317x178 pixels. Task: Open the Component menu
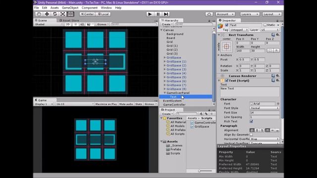[90, 8]
